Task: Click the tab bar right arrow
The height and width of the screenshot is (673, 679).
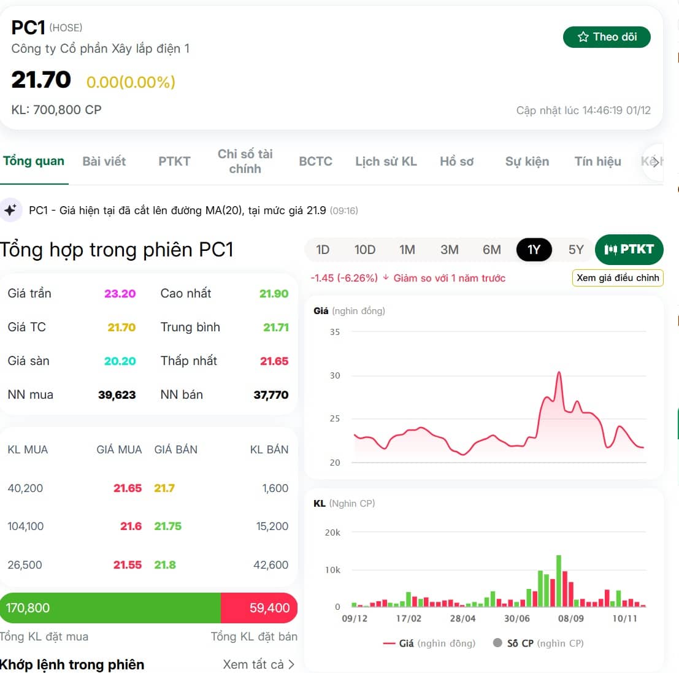Action: tap(656, 162)
